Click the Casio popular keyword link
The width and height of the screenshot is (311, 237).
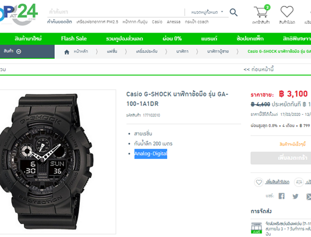point(157,22)
